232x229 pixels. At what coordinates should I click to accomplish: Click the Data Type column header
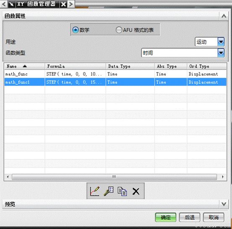[130, 66]
